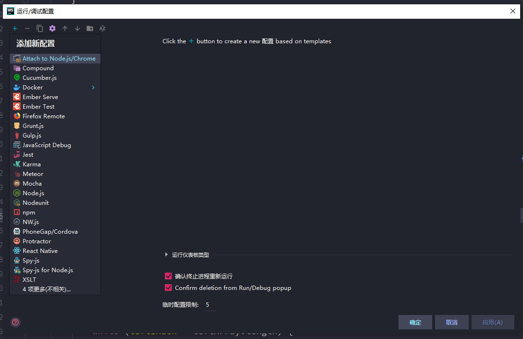Close the 运行/调试配置 dialog
This screenshot has height=339, width=523.
point(512,11)
